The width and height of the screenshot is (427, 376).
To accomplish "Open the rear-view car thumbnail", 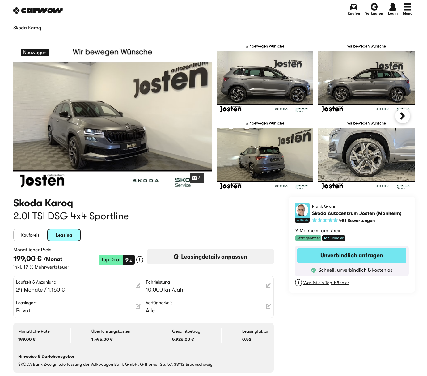I will pos(265,155).
